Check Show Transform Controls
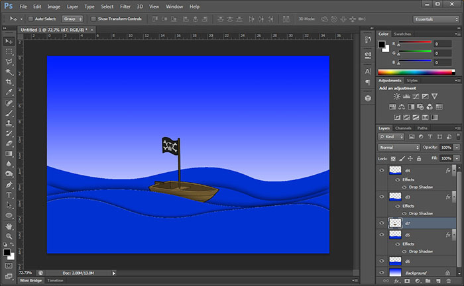464x286 pixels. (x=93, y=19)
